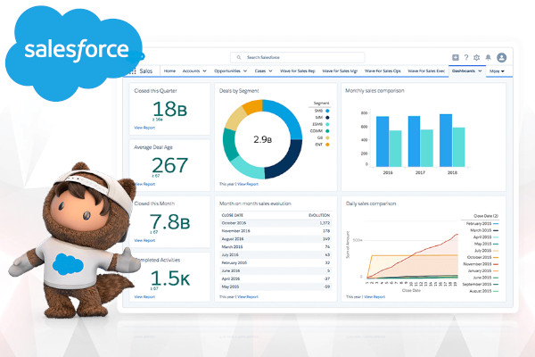Open the Accounts tab
535x357 pixels.
(x=191, y=71)
